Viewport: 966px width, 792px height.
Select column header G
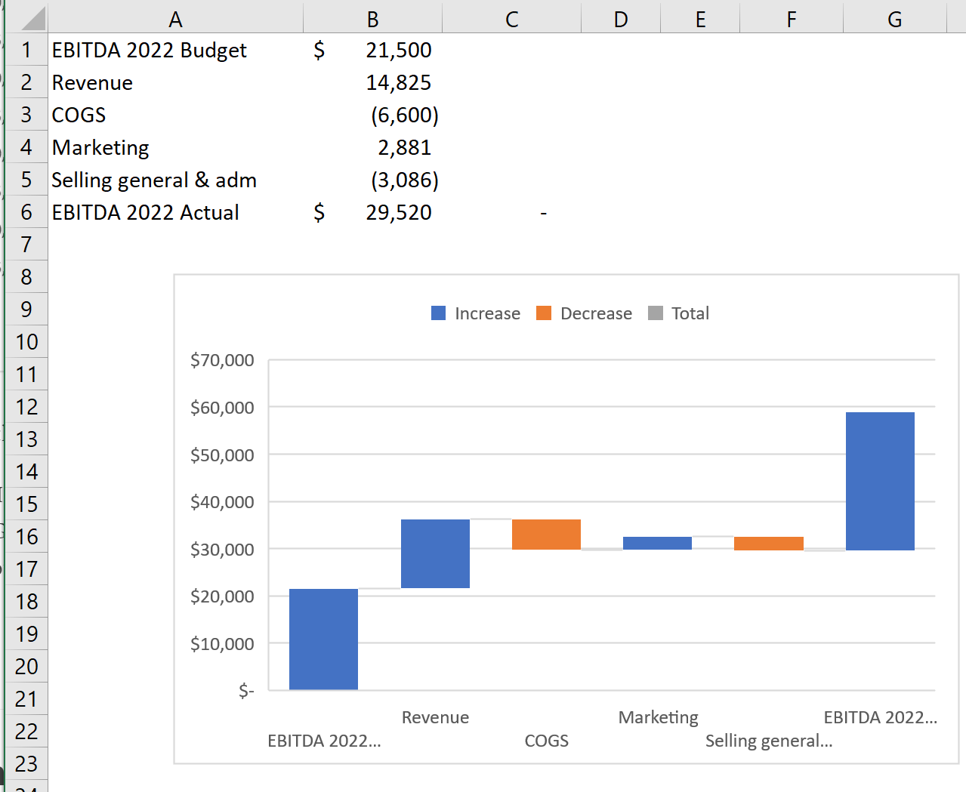coord(894,18)
